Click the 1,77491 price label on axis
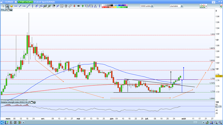 coord(219,76)
